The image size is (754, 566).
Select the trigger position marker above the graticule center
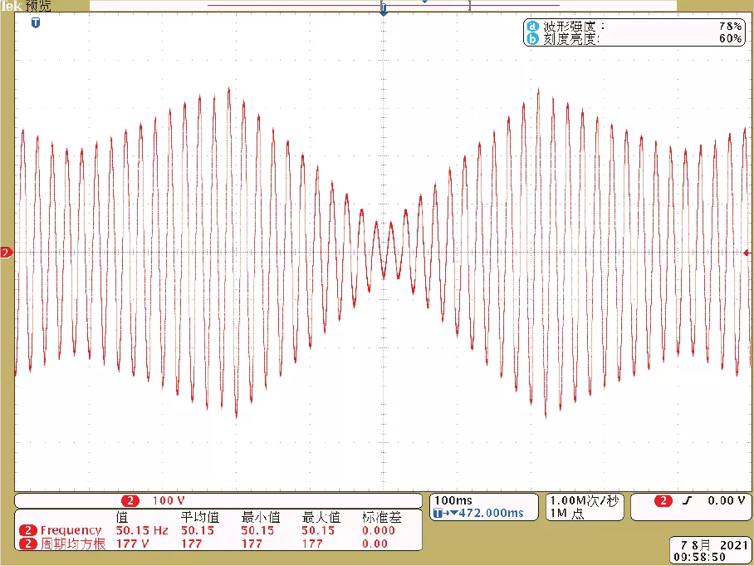[x=384, y=9]
